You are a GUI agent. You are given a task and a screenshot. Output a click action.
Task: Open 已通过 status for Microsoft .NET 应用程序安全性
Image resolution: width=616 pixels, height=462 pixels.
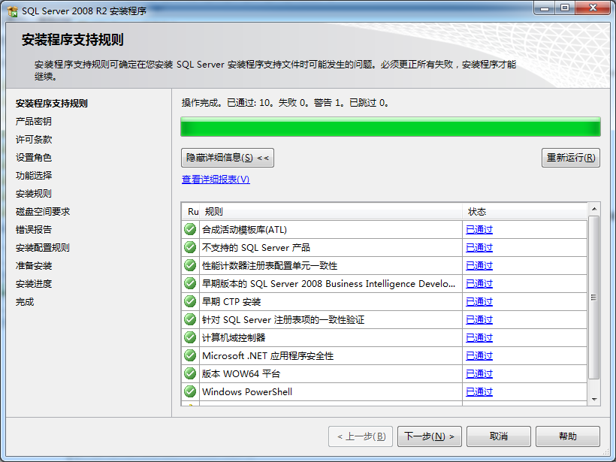point(479,356)
